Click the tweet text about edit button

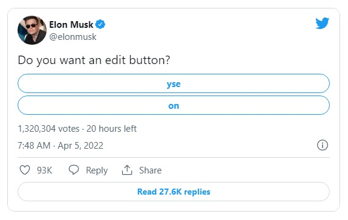(94, 60)
